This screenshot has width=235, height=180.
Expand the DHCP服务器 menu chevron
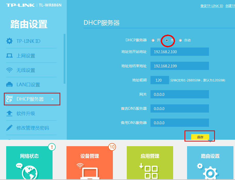click(x=53, y=99)
